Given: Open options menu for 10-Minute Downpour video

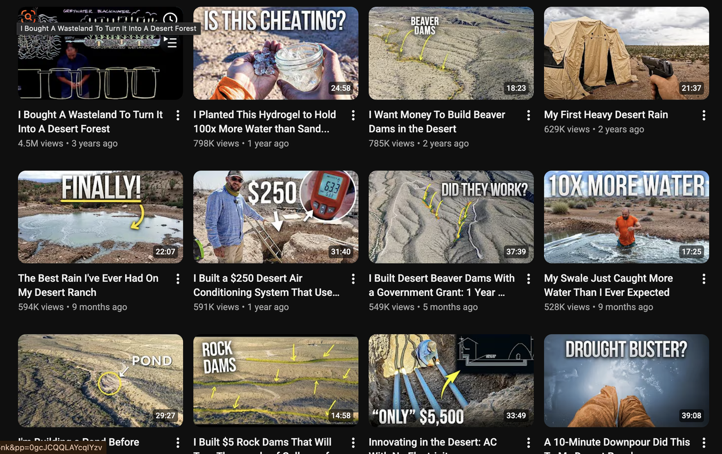Looking at the screenshot, I should pyautogui.click(x=704, y=443).
